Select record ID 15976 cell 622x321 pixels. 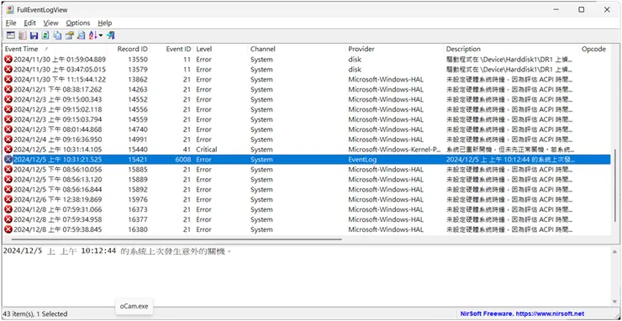point(138,200)
